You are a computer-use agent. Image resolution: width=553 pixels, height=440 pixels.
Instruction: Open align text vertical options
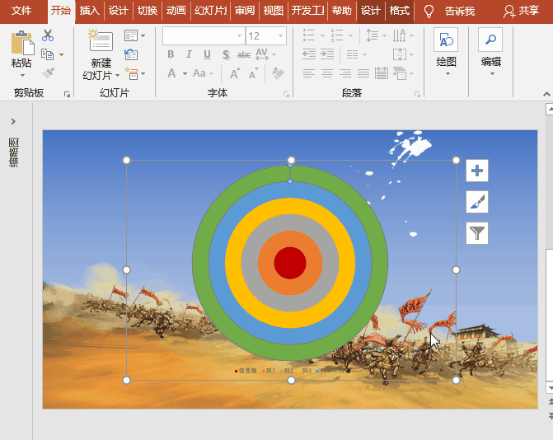[403, 54]
